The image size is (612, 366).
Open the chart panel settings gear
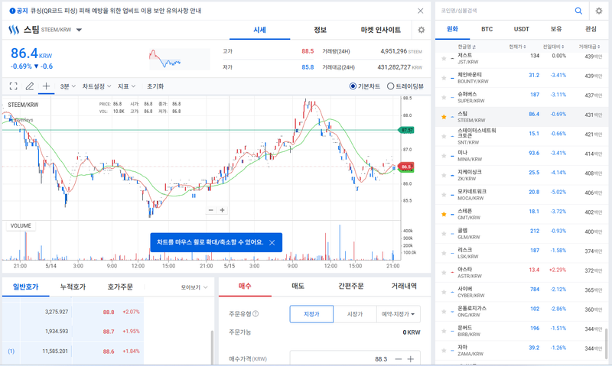(x=422, y=30)
